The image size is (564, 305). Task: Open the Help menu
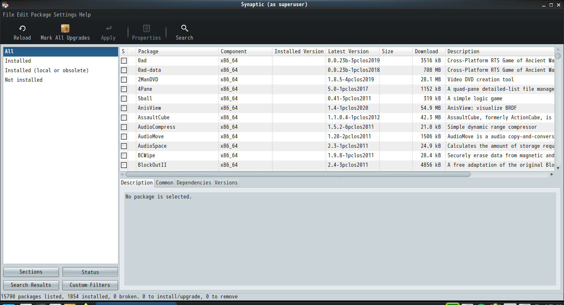click(x=85, y=15)
